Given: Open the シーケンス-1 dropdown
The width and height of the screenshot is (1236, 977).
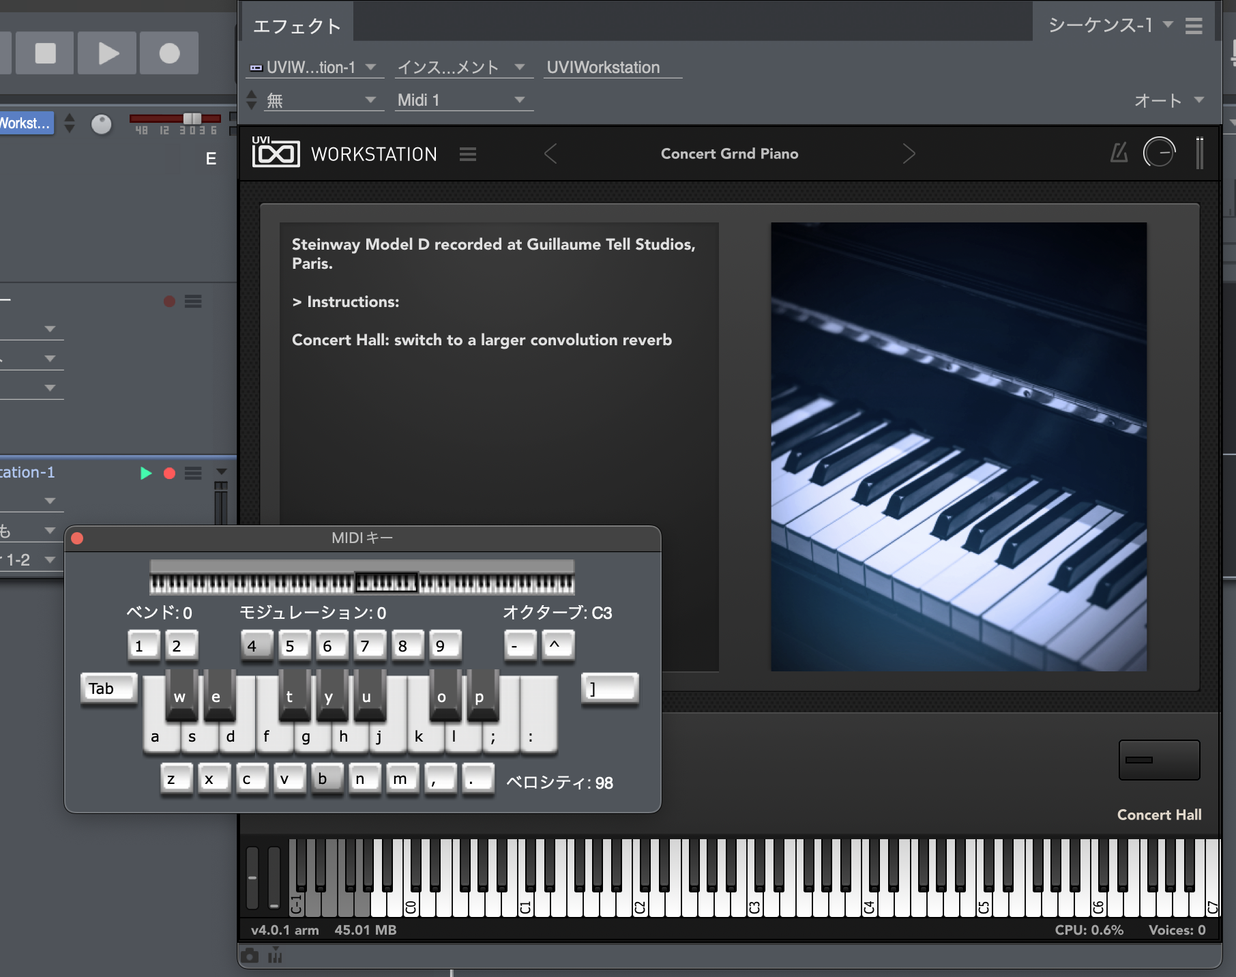Looking at the screenshot, I should click(1110, 25).
